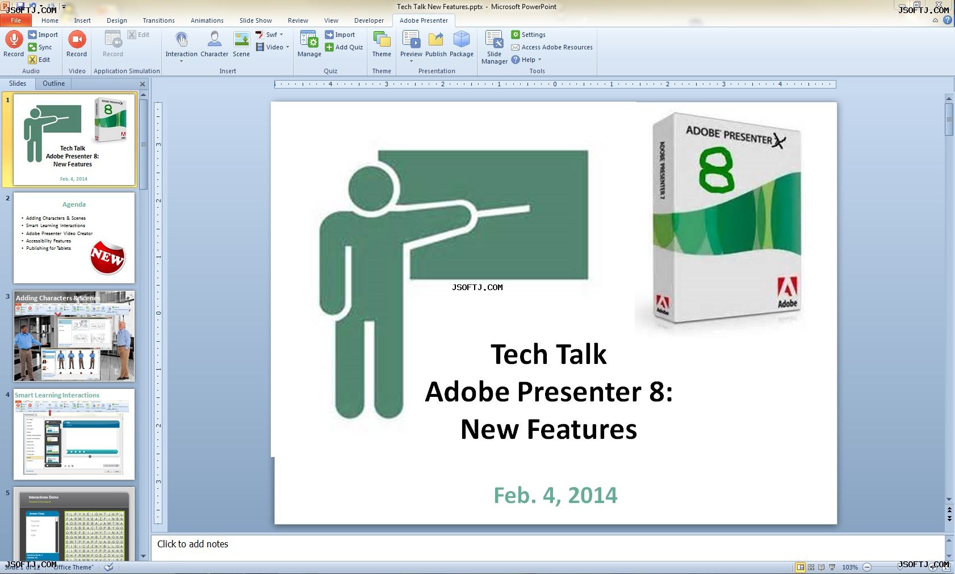The height and width of the screenshot is (574, 955).
Task: Select slide 1 Tech Talk thumbnail
Action: [74, 140]
